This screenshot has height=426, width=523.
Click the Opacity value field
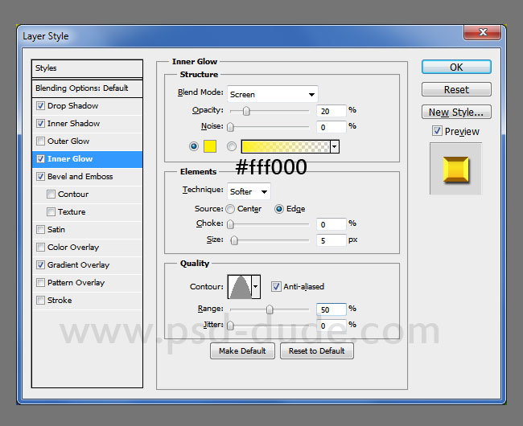pos(332,111)
